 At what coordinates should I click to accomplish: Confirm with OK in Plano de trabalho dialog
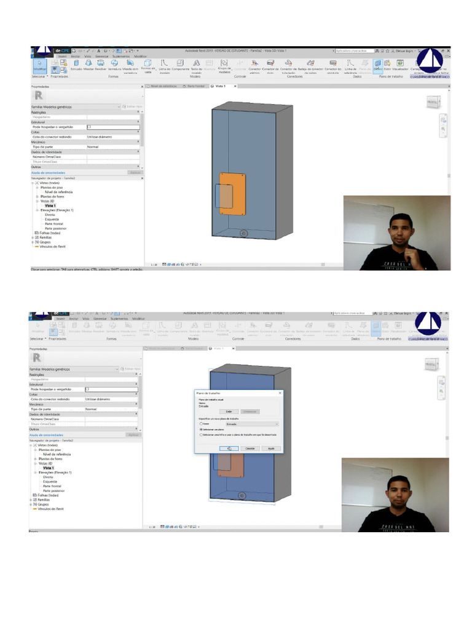click(x=229, y=449)
